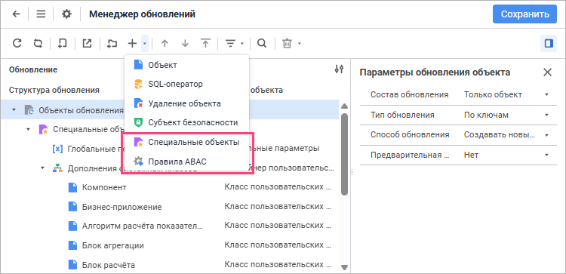Click the Блок расчёта file icon
566x274 pixels.
tap(73, 265)
